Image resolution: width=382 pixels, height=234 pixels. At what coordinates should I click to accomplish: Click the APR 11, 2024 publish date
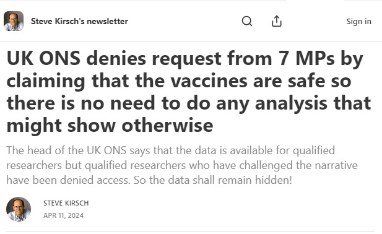click(63, 215)
